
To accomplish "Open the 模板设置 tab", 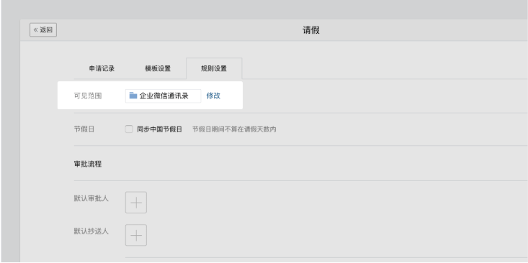I will [158, 68].
